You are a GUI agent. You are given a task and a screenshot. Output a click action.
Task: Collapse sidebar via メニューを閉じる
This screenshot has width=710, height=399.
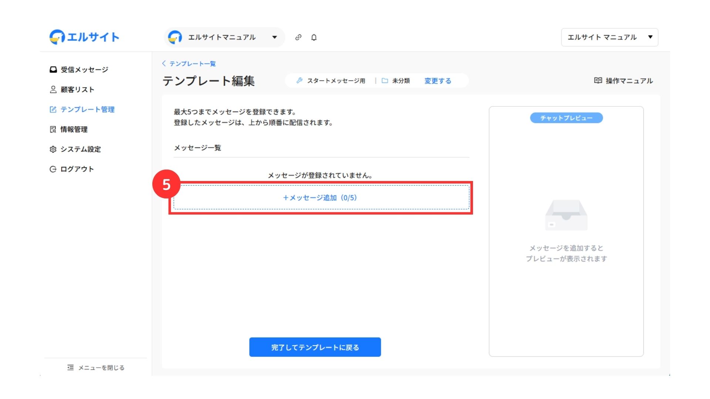click(x=96, y=368)
